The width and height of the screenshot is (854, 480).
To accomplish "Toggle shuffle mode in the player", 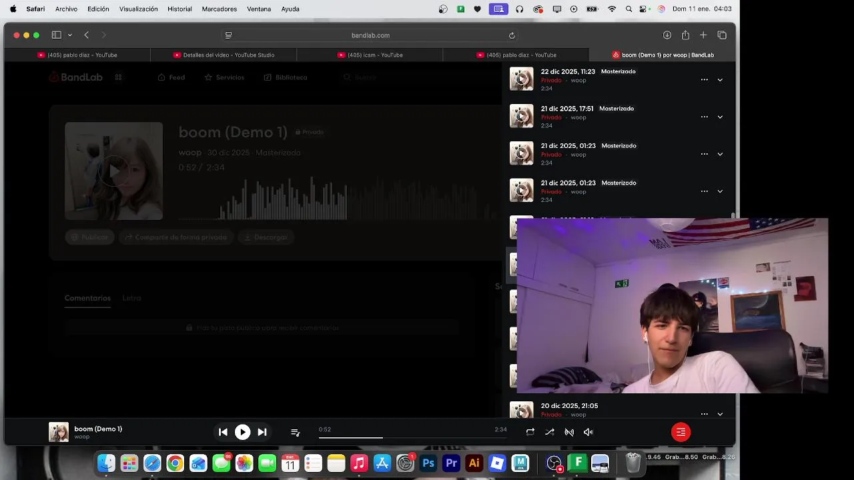I will pos(550,432).
